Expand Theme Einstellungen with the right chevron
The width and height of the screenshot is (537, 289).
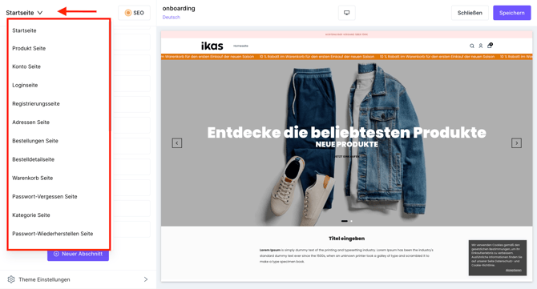click(x=146, y=279)
